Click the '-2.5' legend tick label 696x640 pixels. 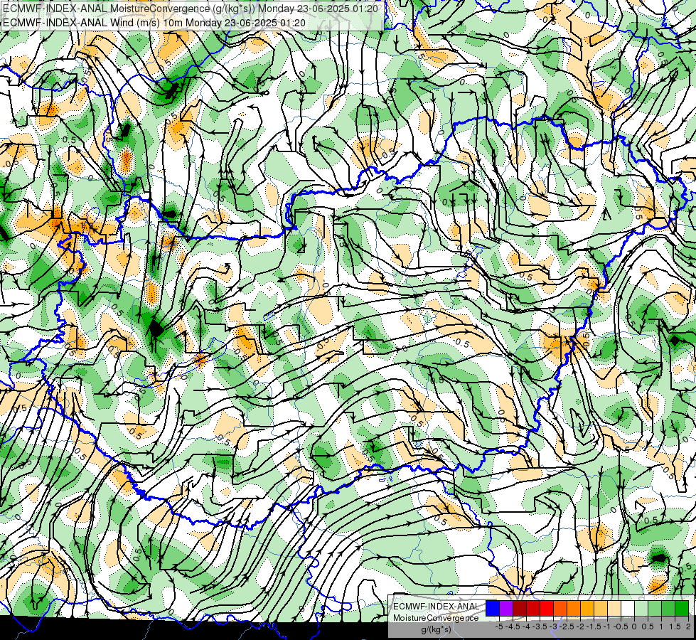567,626
